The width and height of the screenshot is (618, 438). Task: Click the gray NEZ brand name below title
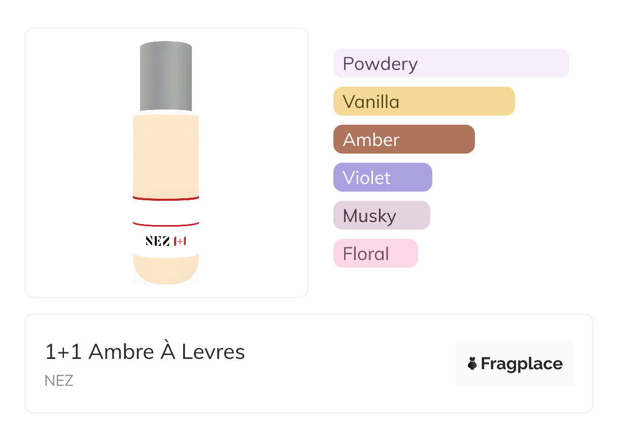click(59, 381)
